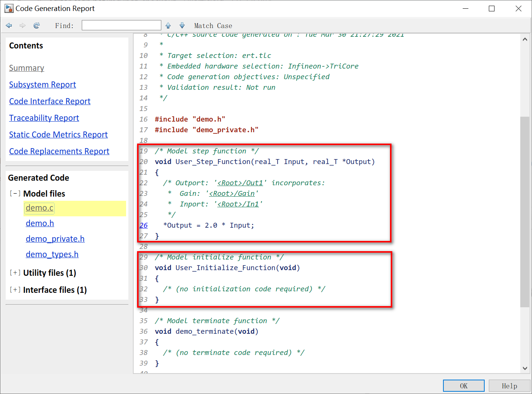Follow the <Root>/Out1 block link
Image resolution: width=532 pixels, height=394 pixels.
click(240, 183)
